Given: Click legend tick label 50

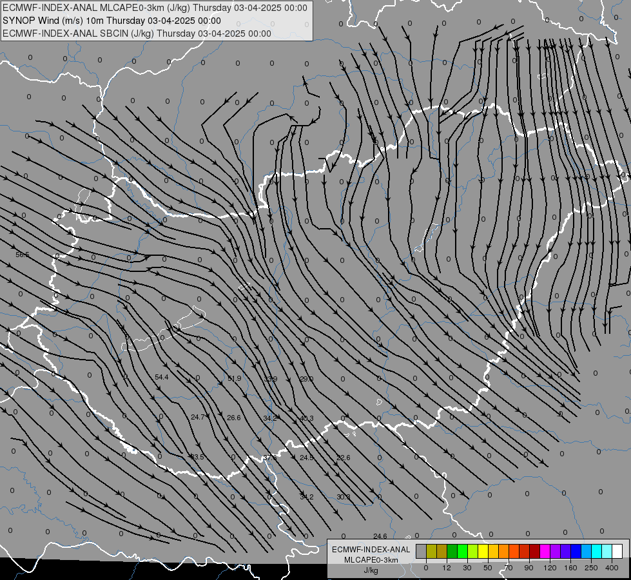Looking at the screenshot, I should click(488, 568).
